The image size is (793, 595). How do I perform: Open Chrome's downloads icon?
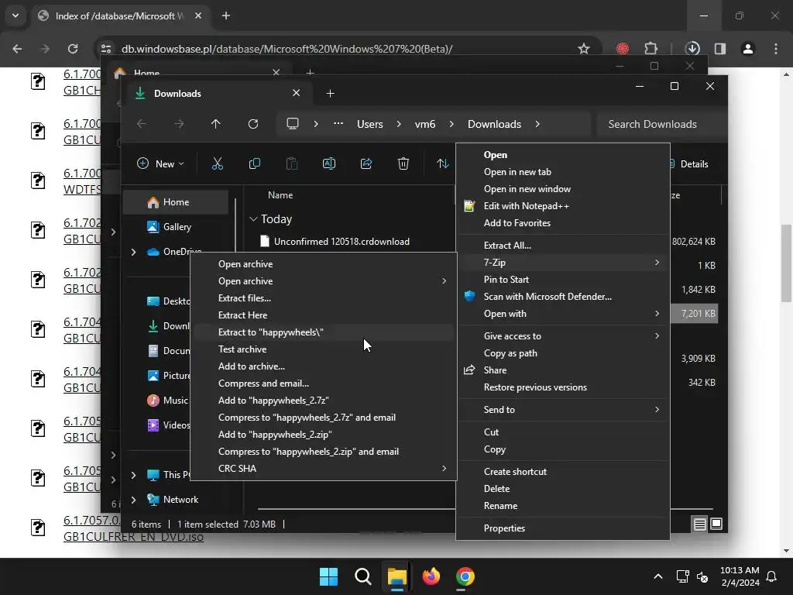tap(692, 49)
